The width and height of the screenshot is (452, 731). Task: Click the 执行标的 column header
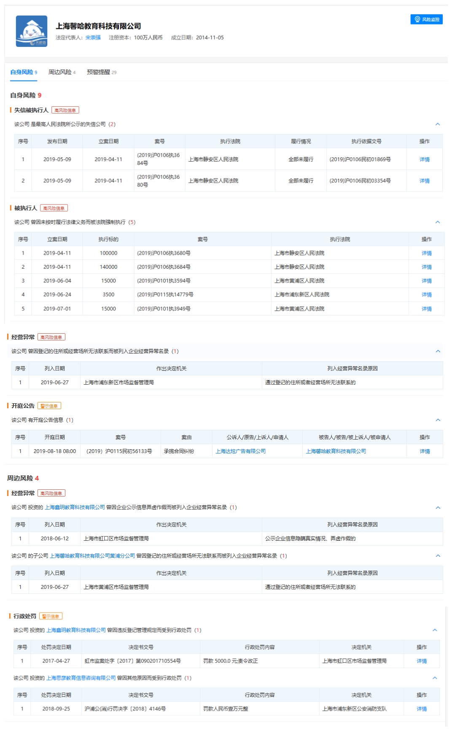[108, 239]
